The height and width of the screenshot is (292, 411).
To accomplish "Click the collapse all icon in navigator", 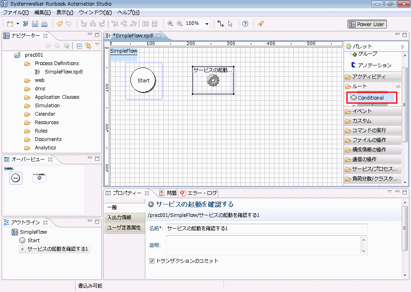I will (79, 46).
